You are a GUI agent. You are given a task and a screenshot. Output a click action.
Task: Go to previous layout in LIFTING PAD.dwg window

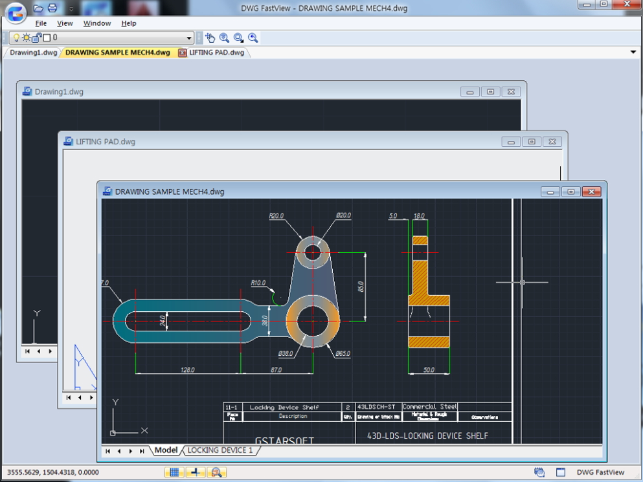pyautogui.click(x=80, y=397)
